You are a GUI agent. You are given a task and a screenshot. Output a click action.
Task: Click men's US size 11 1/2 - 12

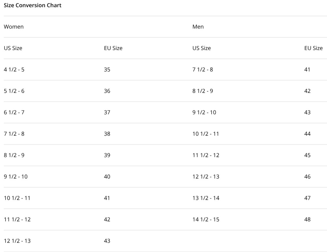coord(206,155)
